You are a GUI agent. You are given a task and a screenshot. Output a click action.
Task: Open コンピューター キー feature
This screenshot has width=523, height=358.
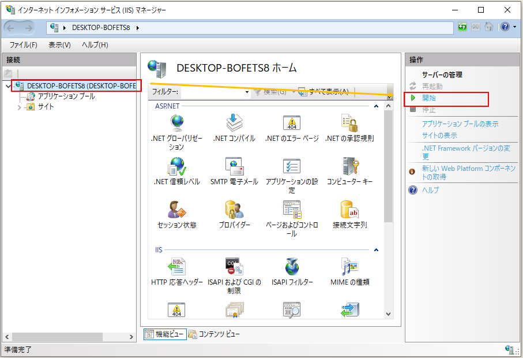pos(349,171)
